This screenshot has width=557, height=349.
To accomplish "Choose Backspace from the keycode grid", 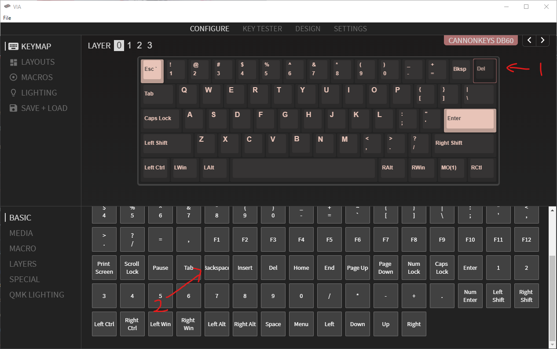I will 217,268.
